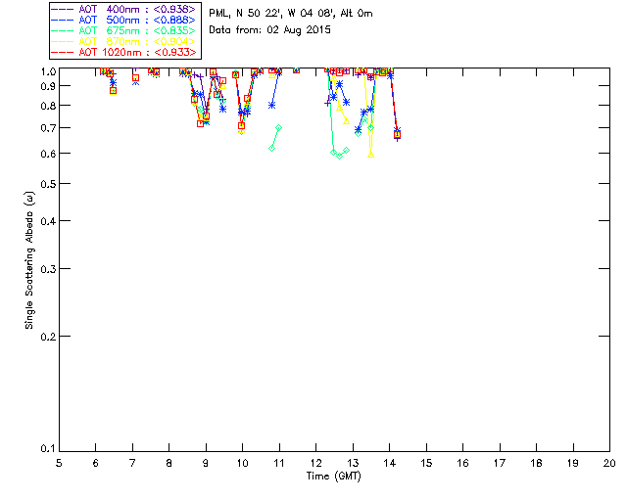Click the 'Data from: 02 Aug 2015' text
This screenshot has width=627, height=501.
269,30
